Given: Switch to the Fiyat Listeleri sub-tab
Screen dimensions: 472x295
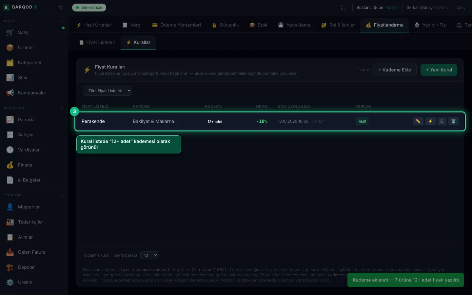Looking at the screenshot, I should coord(97,42).
